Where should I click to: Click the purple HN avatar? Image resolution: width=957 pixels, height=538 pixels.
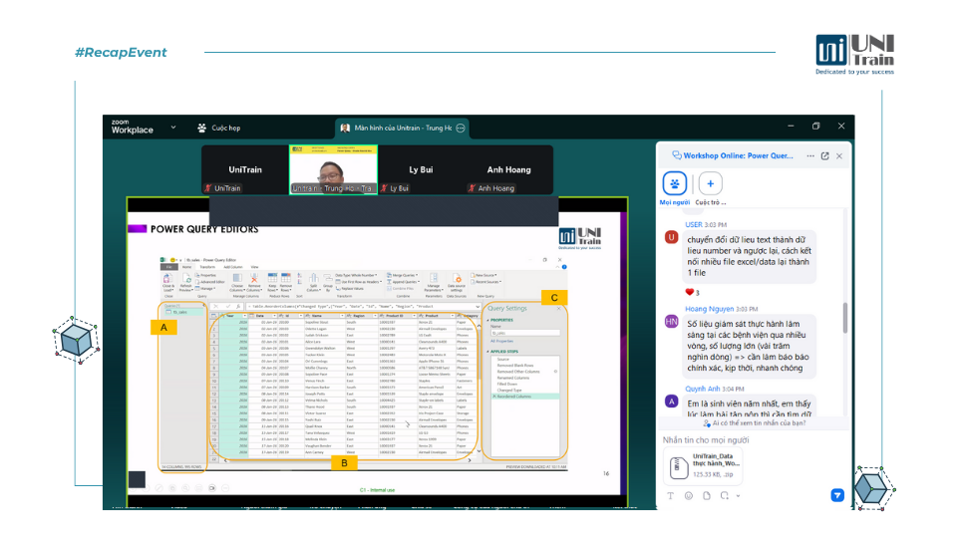tap(671, 322)
